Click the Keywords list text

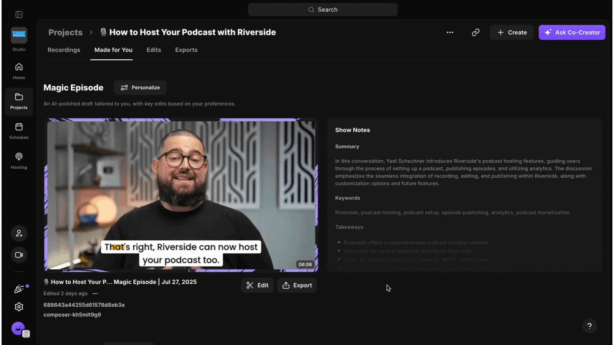click(452, 212)
